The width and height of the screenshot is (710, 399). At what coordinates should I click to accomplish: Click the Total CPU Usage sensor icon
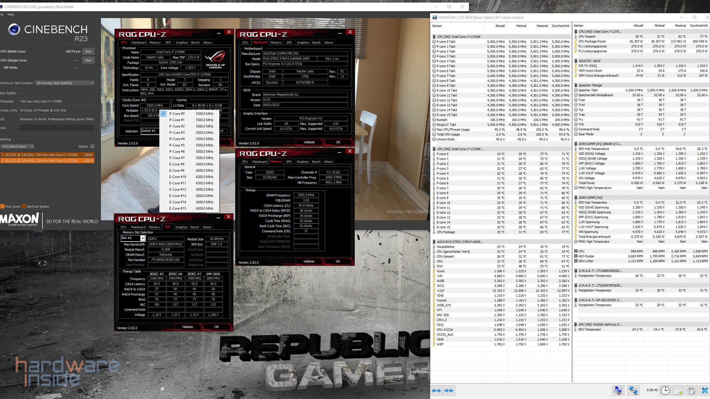coord(434,134)
